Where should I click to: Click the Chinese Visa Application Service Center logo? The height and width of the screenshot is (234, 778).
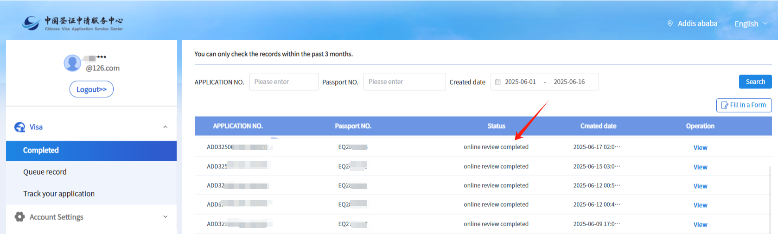[73, 23]
